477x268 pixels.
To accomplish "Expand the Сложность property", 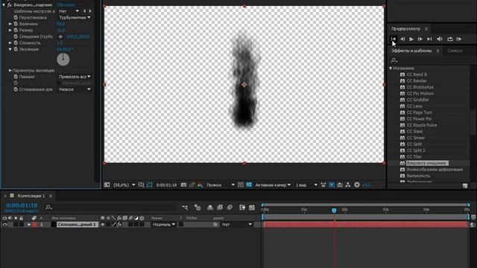I will click(x=10, y=43).
